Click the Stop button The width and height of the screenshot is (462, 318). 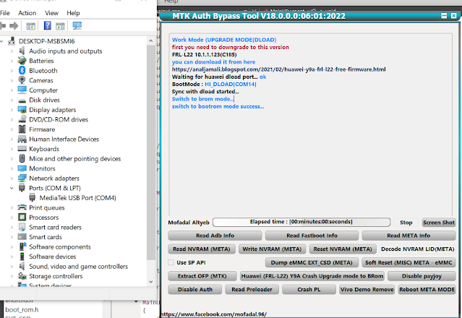(x=406, y=223)
